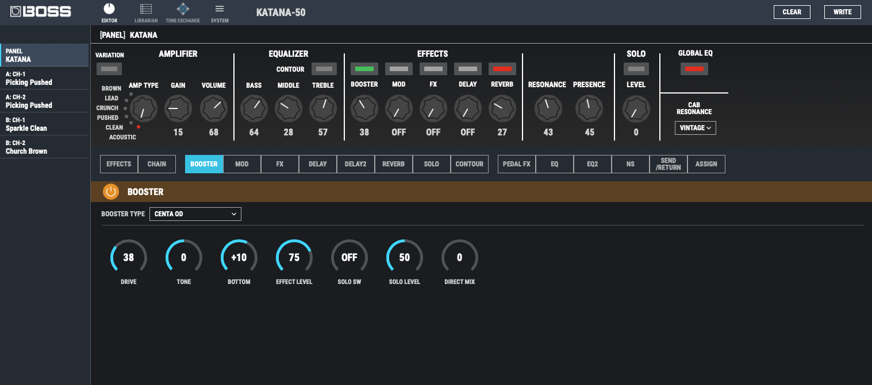The height and width of the screenshot is (385, 872).
Task: Open the BOOSTER TYPE dropdown
Action: click(x=195, y=213)
